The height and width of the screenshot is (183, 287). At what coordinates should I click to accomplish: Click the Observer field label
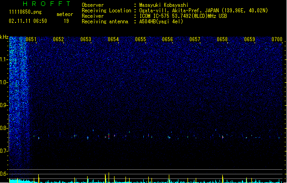[x=93, y=5]
